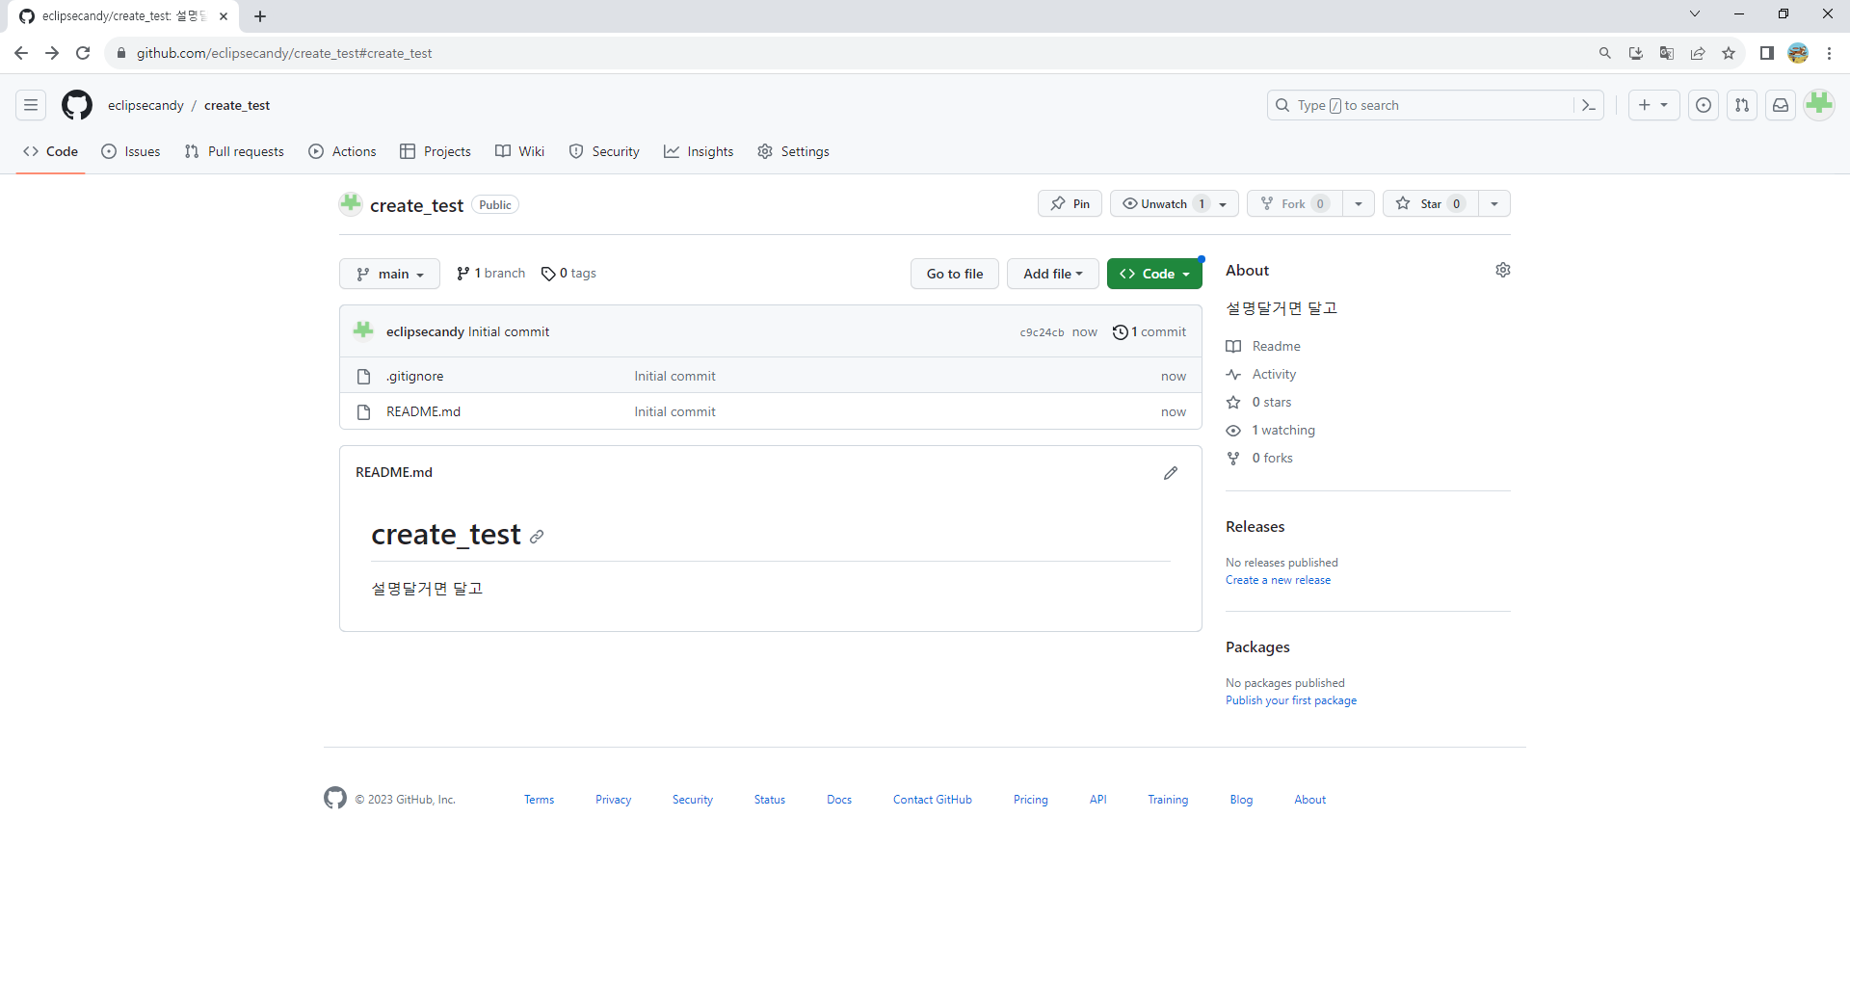Open Contact GitHub footer link
The image size is (1850, 1002).
click(x=932, y=800)
